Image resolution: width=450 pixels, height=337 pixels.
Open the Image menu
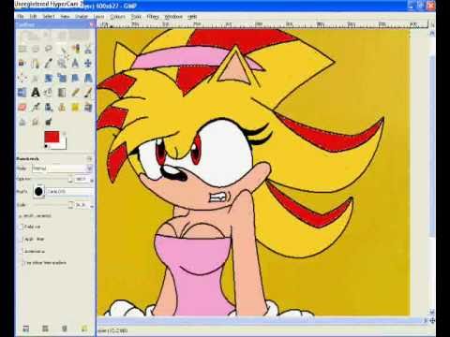click(82, 16)
